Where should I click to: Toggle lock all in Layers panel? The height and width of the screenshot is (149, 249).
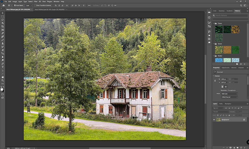[x=229, y=115]
